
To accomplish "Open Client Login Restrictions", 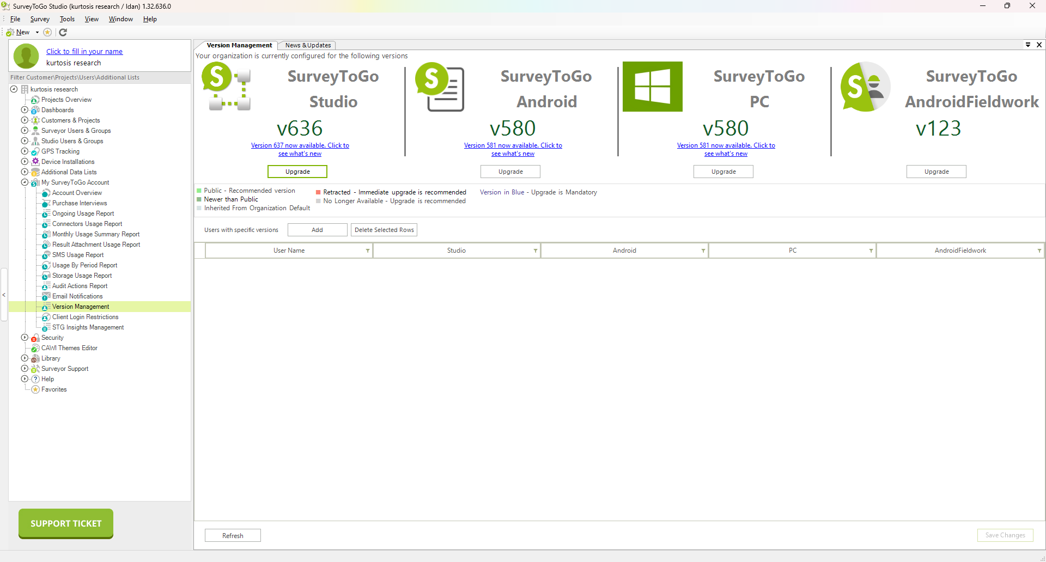I will (x=84, y=316).
